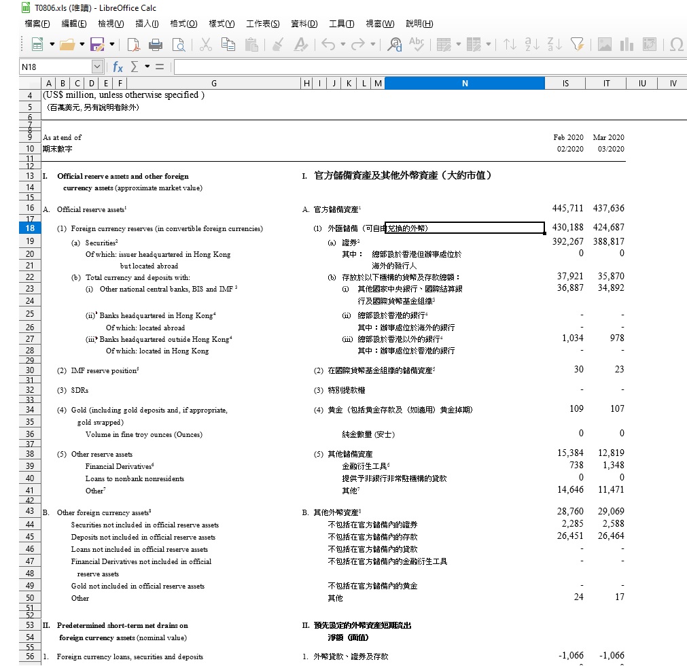Click the New spreadsheet icon
Viewport: 687px width, 666px height.
coord(37,44)
